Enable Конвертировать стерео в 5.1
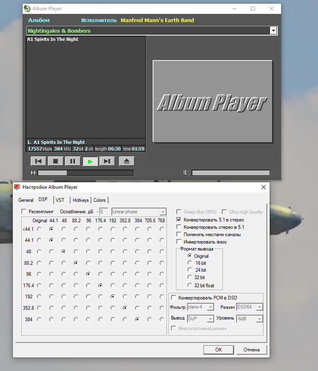 (x=179, y=227)
